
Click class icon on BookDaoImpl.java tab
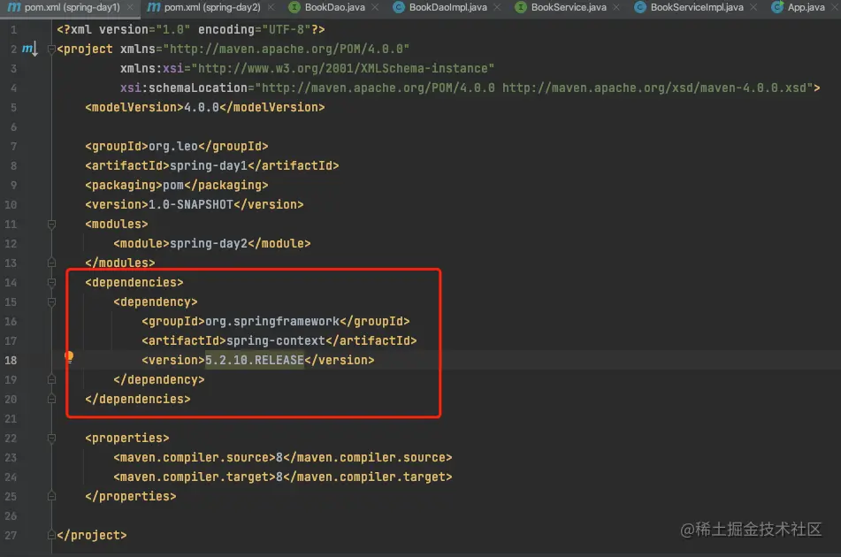point(399,7)
